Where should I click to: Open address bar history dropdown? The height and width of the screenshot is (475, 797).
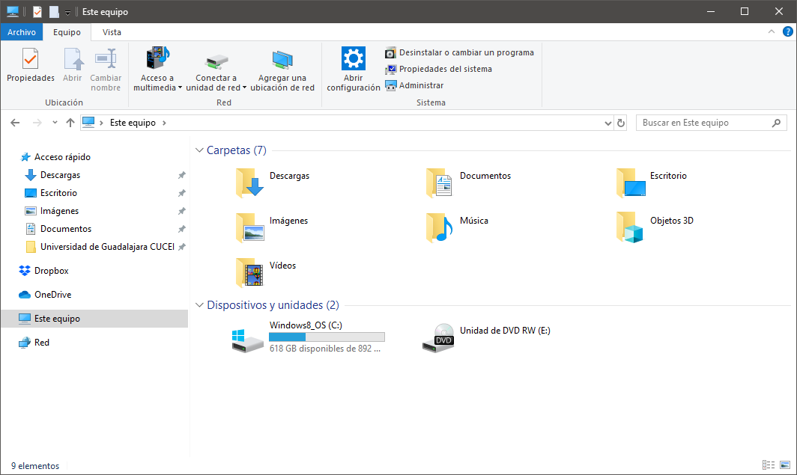pos(608,123)
